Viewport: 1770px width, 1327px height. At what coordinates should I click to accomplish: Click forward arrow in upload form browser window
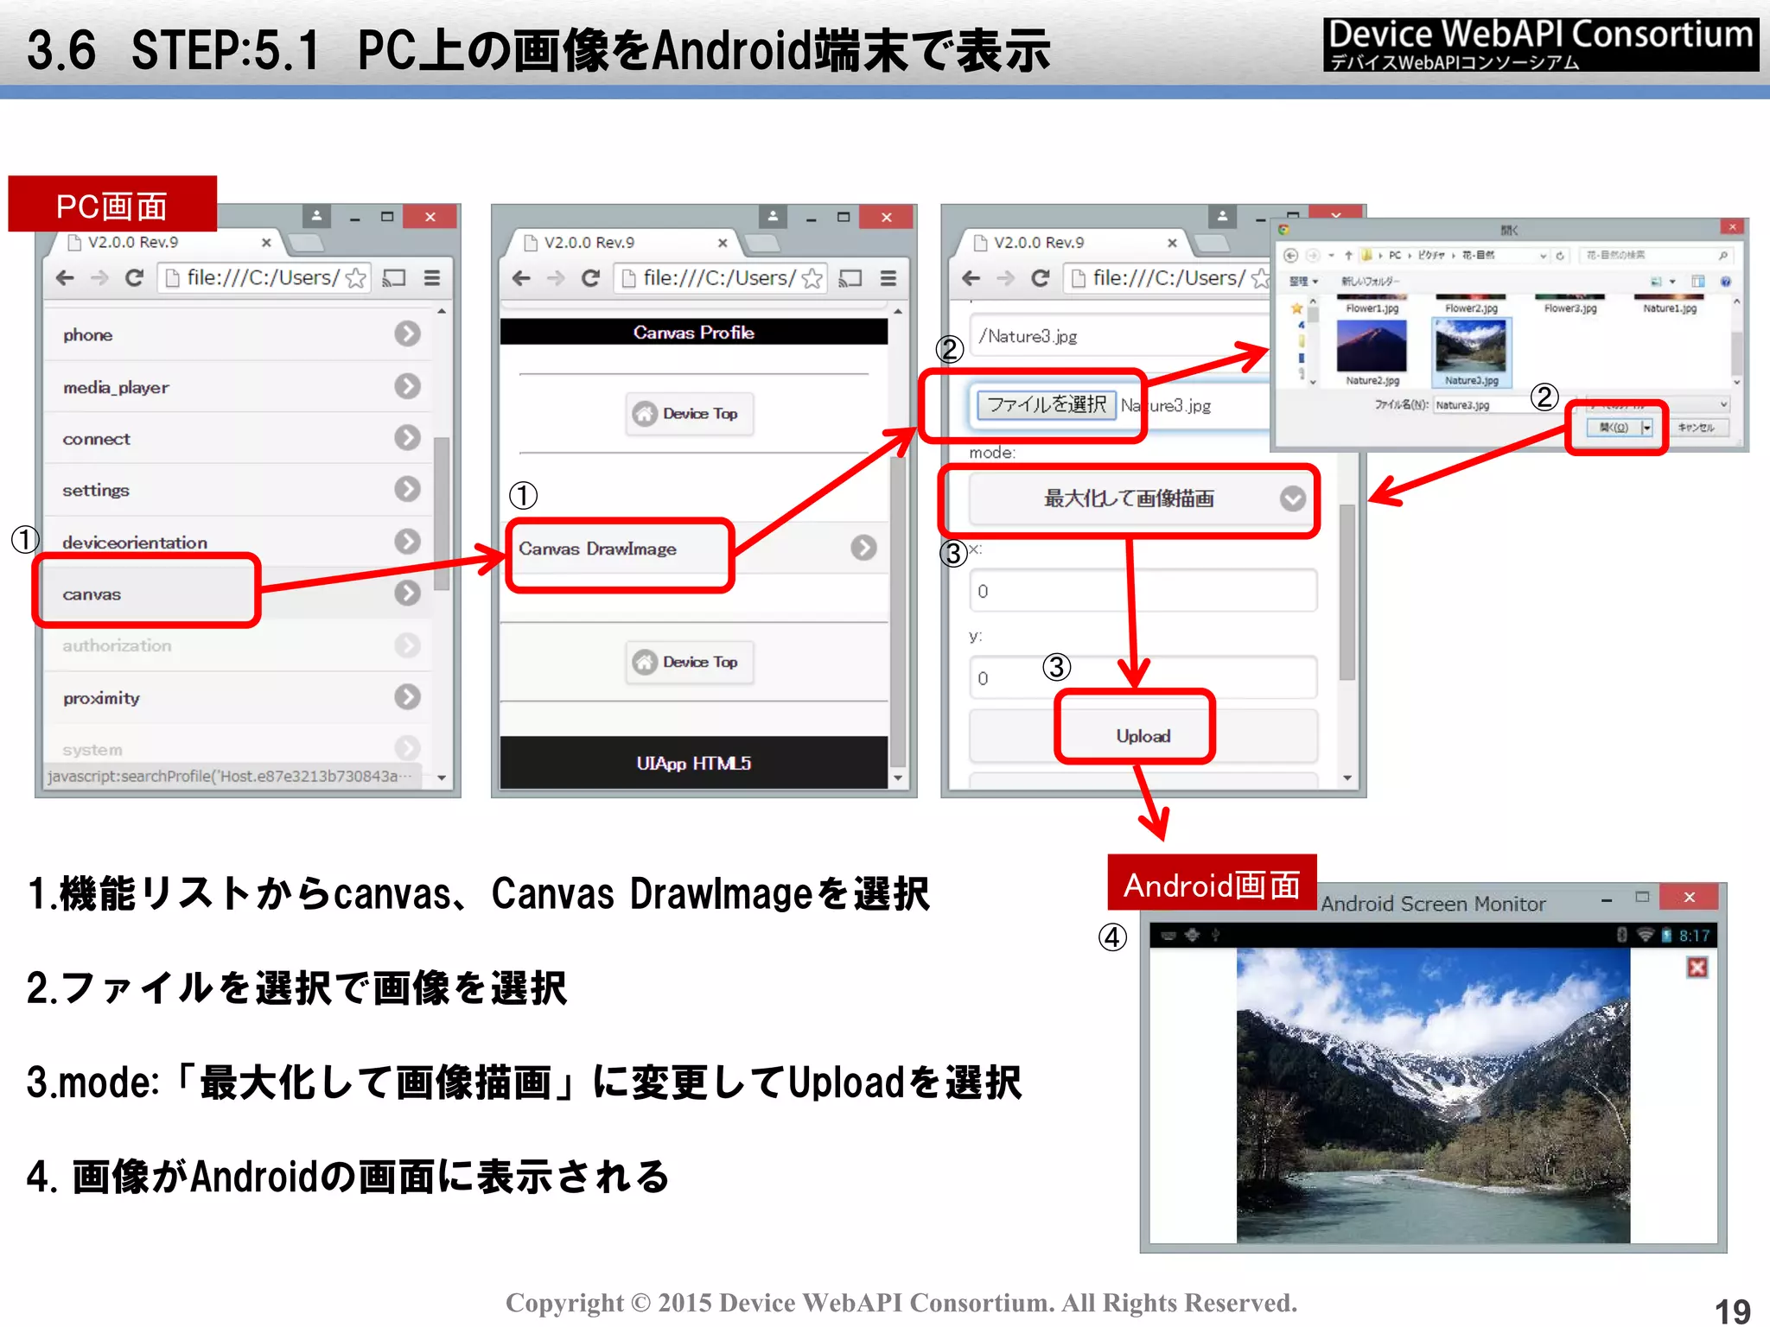pyautogui.click(x=1005, y=278)
